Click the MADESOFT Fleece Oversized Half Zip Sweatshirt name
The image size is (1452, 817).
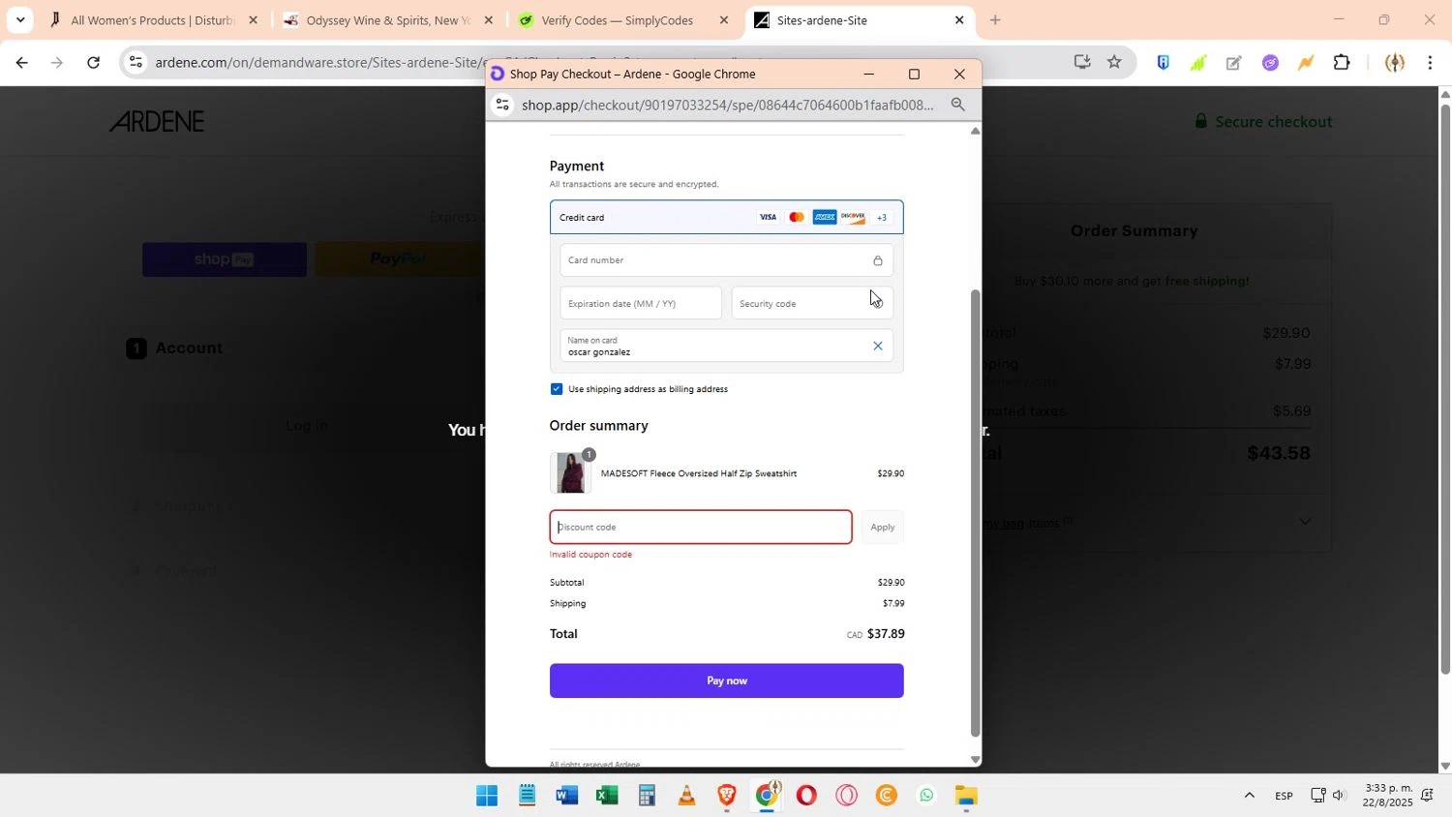[x=699, y=473]
